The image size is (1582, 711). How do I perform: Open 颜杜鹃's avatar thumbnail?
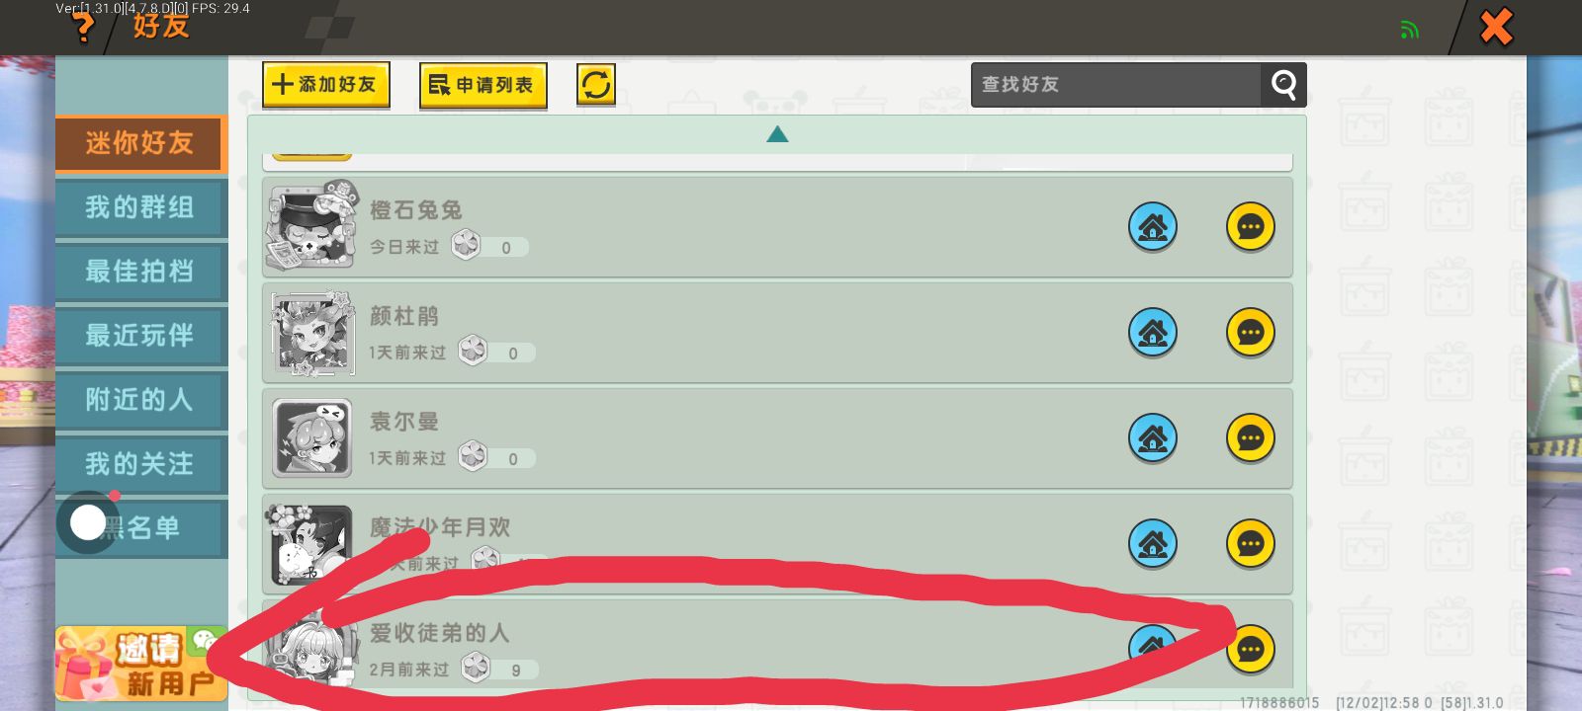pos(312,334)
